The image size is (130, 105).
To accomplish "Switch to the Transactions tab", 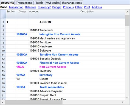I will (x=24, y=3).
